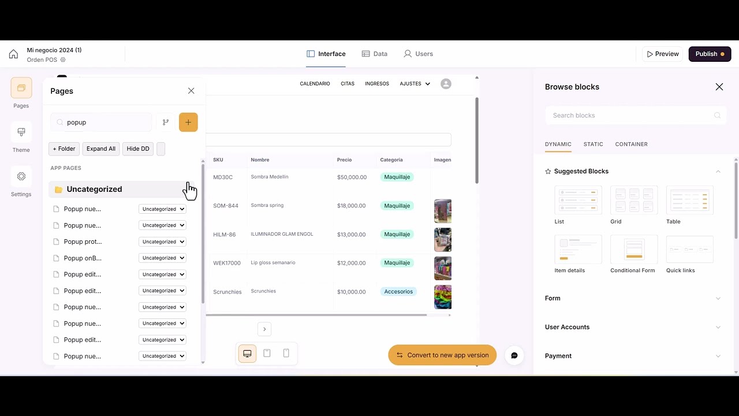Select the Table suggested block
Screen dimensions: 739x416
[689, 200]
